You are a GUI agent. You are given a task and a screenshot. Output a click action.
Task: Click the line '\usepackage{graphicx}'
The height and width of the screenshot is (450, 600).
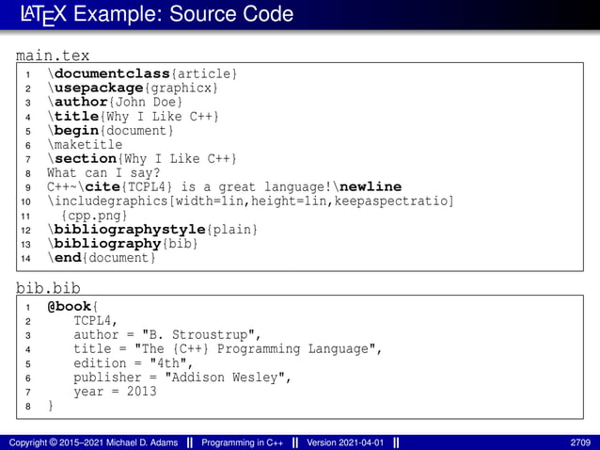[133, 88]
